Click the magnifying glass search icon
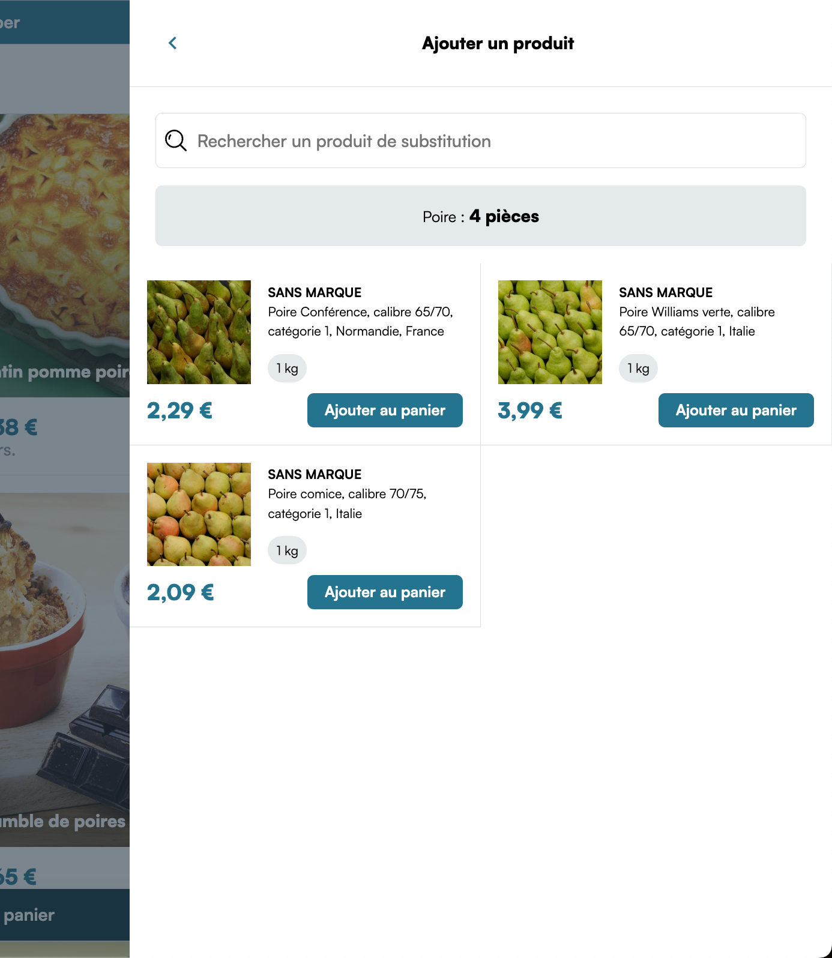This screenshot has height=958, width=832. click(x=176, y=140)
